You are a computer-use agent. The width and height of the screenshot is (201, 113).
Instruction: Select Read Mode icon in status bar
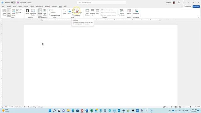pos(172,107)
